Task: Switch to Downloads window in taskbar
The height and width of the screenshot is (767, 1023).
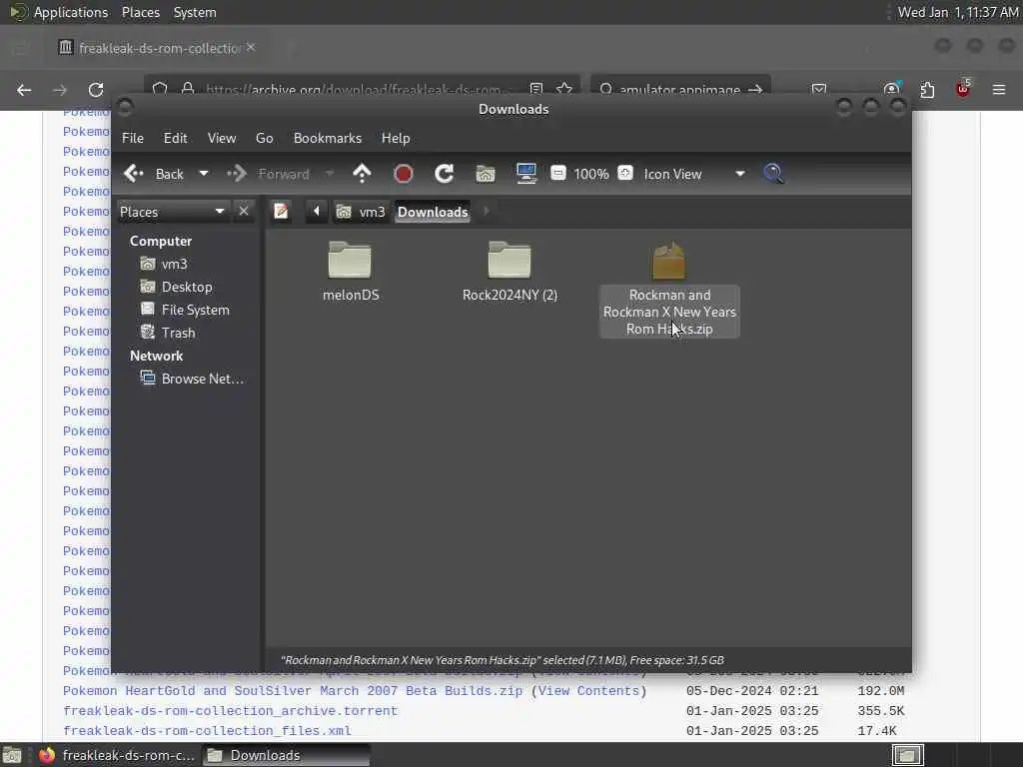Action: (x=286, y=755)
